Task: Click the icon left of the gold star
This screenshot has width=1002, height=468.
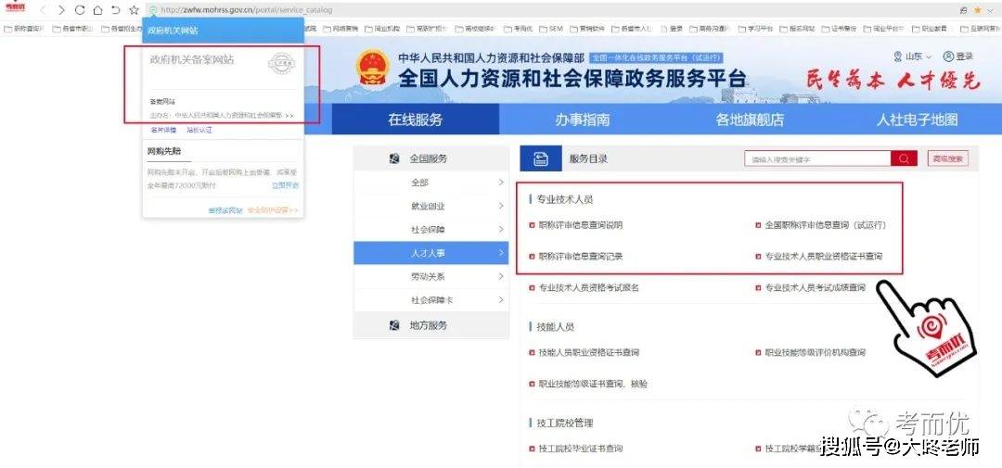Action: [963, 10]
